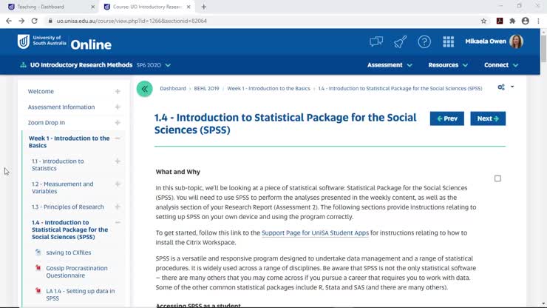Expand the Zoom Drop In section
Screen dimensions: 547x308
pos(118,123)
